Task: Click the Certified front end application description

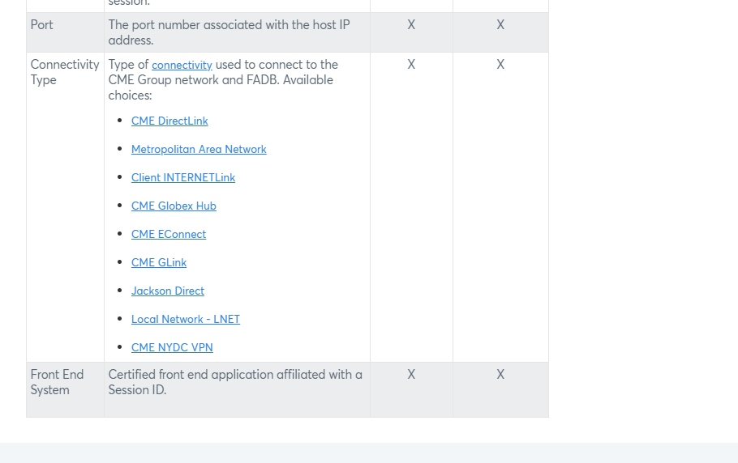Action: (x=235, y=382)
